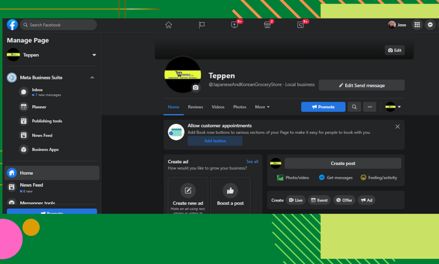Click the News Feed icon under Meta Business Suite
This screenshot has width=439, height=264.
point(24,135)
